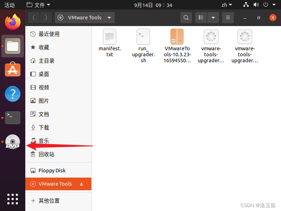Viewport: 281px width, 211px height.
Task: Open the clock and calendar panel
Action: (x=153, y=5)
